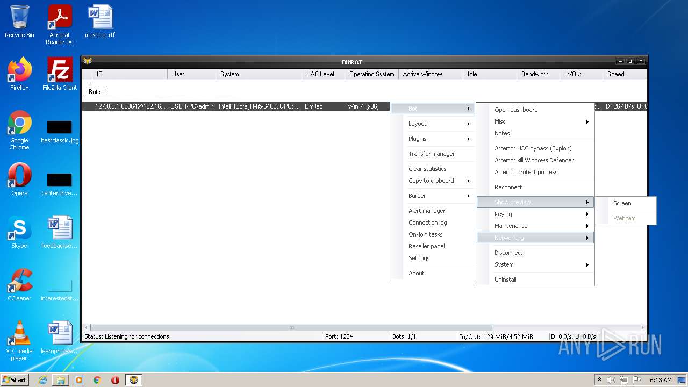This screenshot has width=688, height=387.
Task: Open Notes in Bot submenu
Action: click(535, 133)
